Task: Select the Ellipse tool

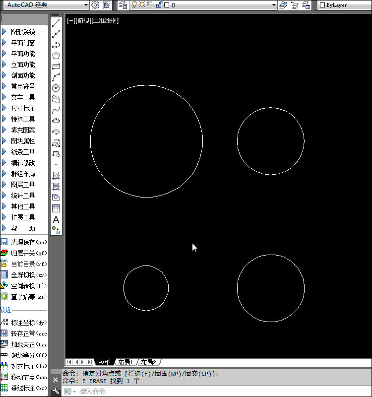Action: click(56, 121)
